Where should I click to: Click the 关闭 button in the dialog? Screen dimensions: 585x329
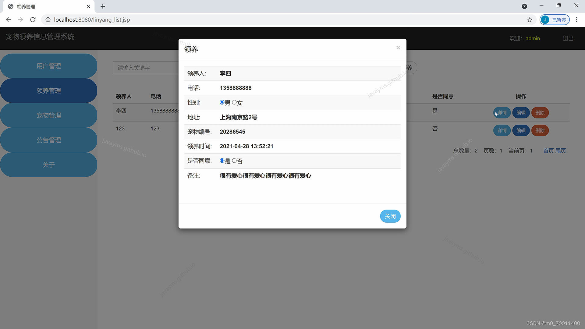point(390,216)
